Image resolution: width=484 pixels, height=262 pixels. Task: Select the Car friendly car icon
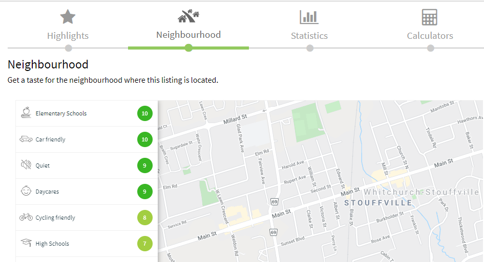pyautogui.click(x=26, y=139)
